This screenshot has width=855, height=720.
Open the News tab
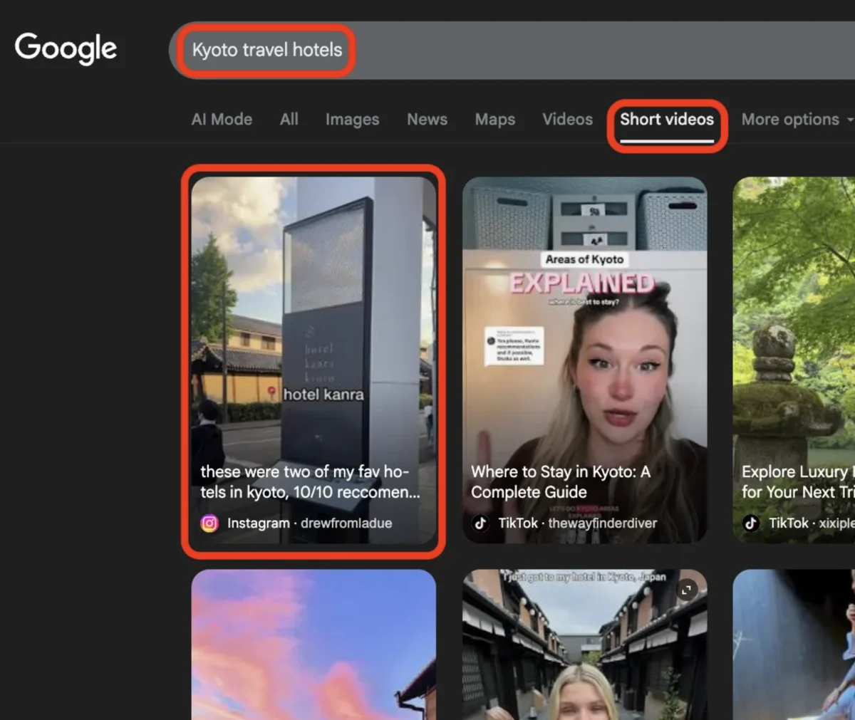click(x=427, y=120)
